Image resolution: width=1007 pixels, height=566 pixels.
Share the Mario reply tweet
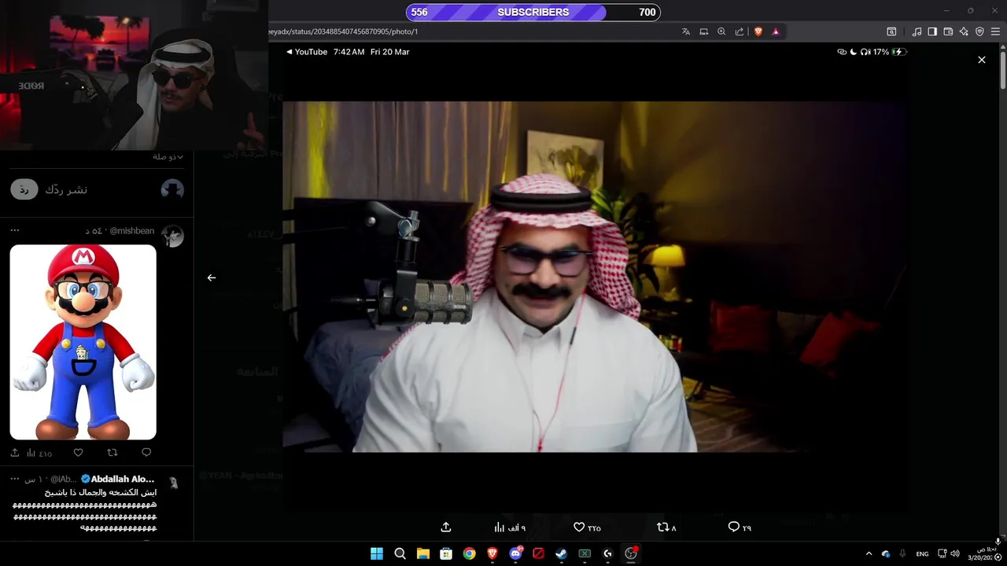(x=15, y=453)
